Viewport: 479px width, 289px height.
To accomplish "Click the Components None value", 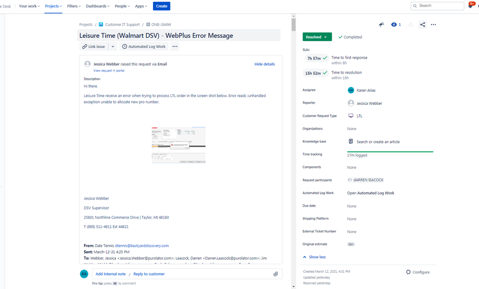I will pos(351,167).
